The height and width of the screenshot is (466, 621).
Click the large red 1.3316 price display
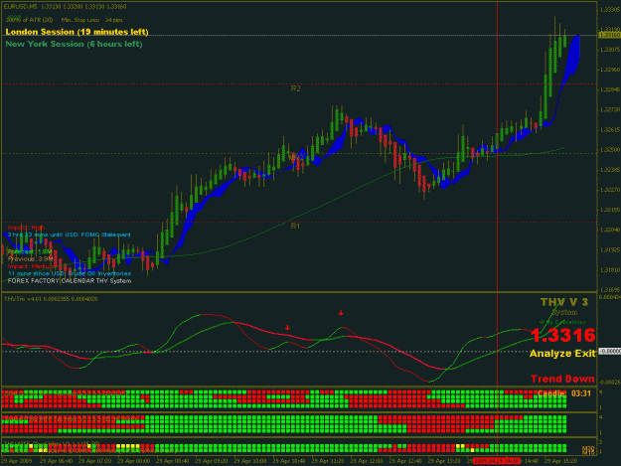click(x=562, y=336)
